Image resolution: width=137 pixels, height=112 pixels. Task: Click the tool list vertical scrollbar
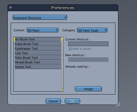(x=63, y=64)
